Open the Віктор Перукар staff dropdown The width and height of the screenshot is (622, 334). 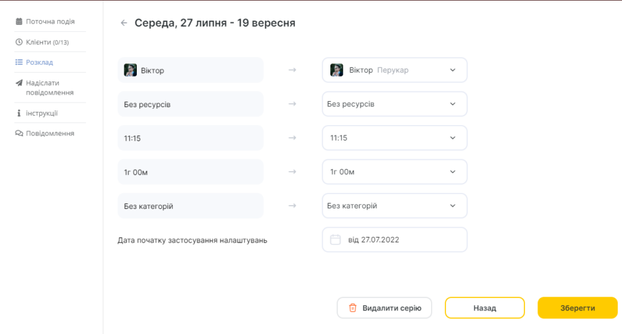coord(394,70)
